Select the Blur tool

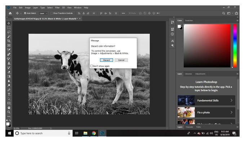pos(9,81)
